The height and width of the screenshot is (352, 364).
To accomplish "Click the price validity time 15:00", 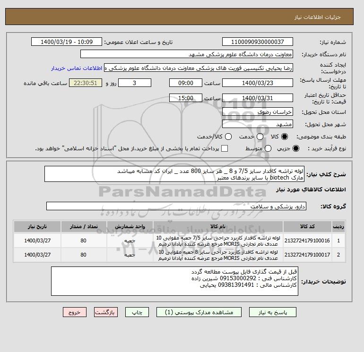I will (x=186, y=98).
